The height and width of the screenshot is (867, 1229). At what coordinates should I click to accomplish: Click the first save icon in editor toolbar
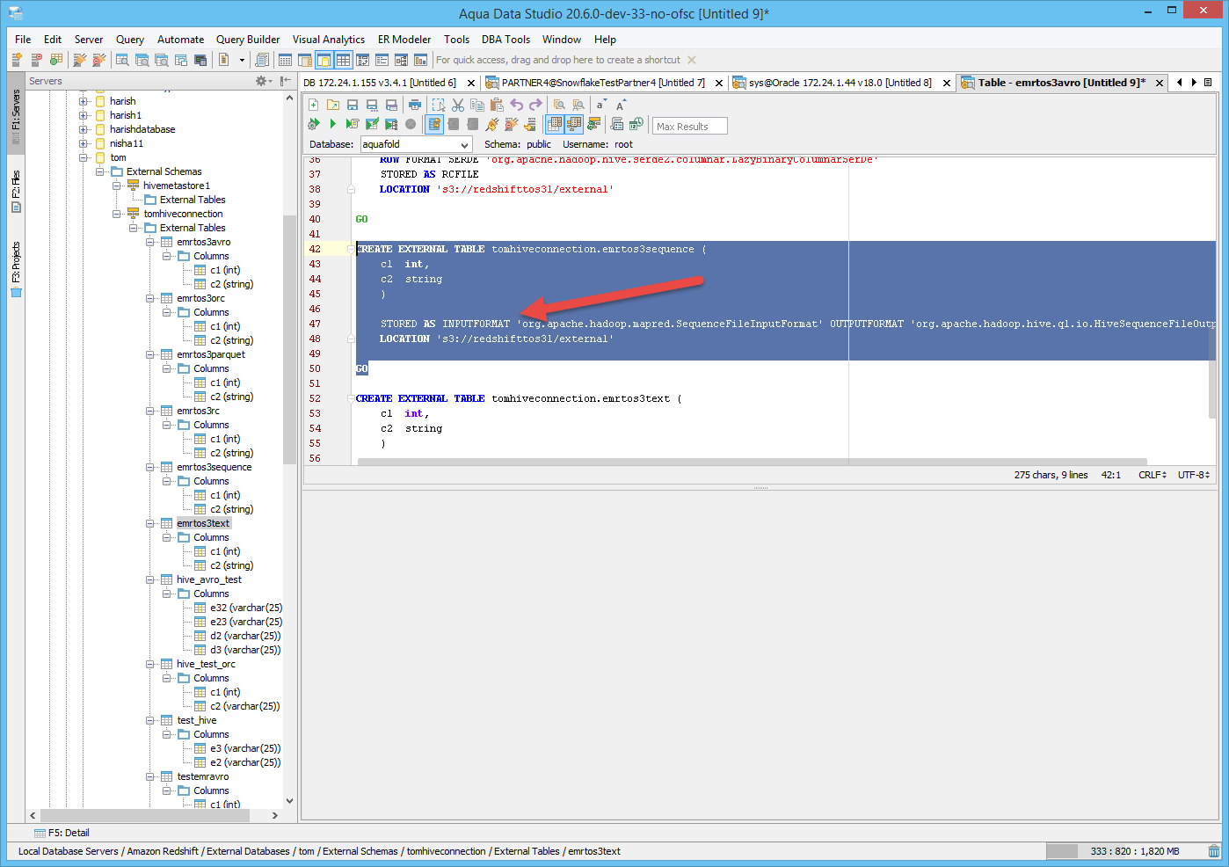click(x=353, y=105)
